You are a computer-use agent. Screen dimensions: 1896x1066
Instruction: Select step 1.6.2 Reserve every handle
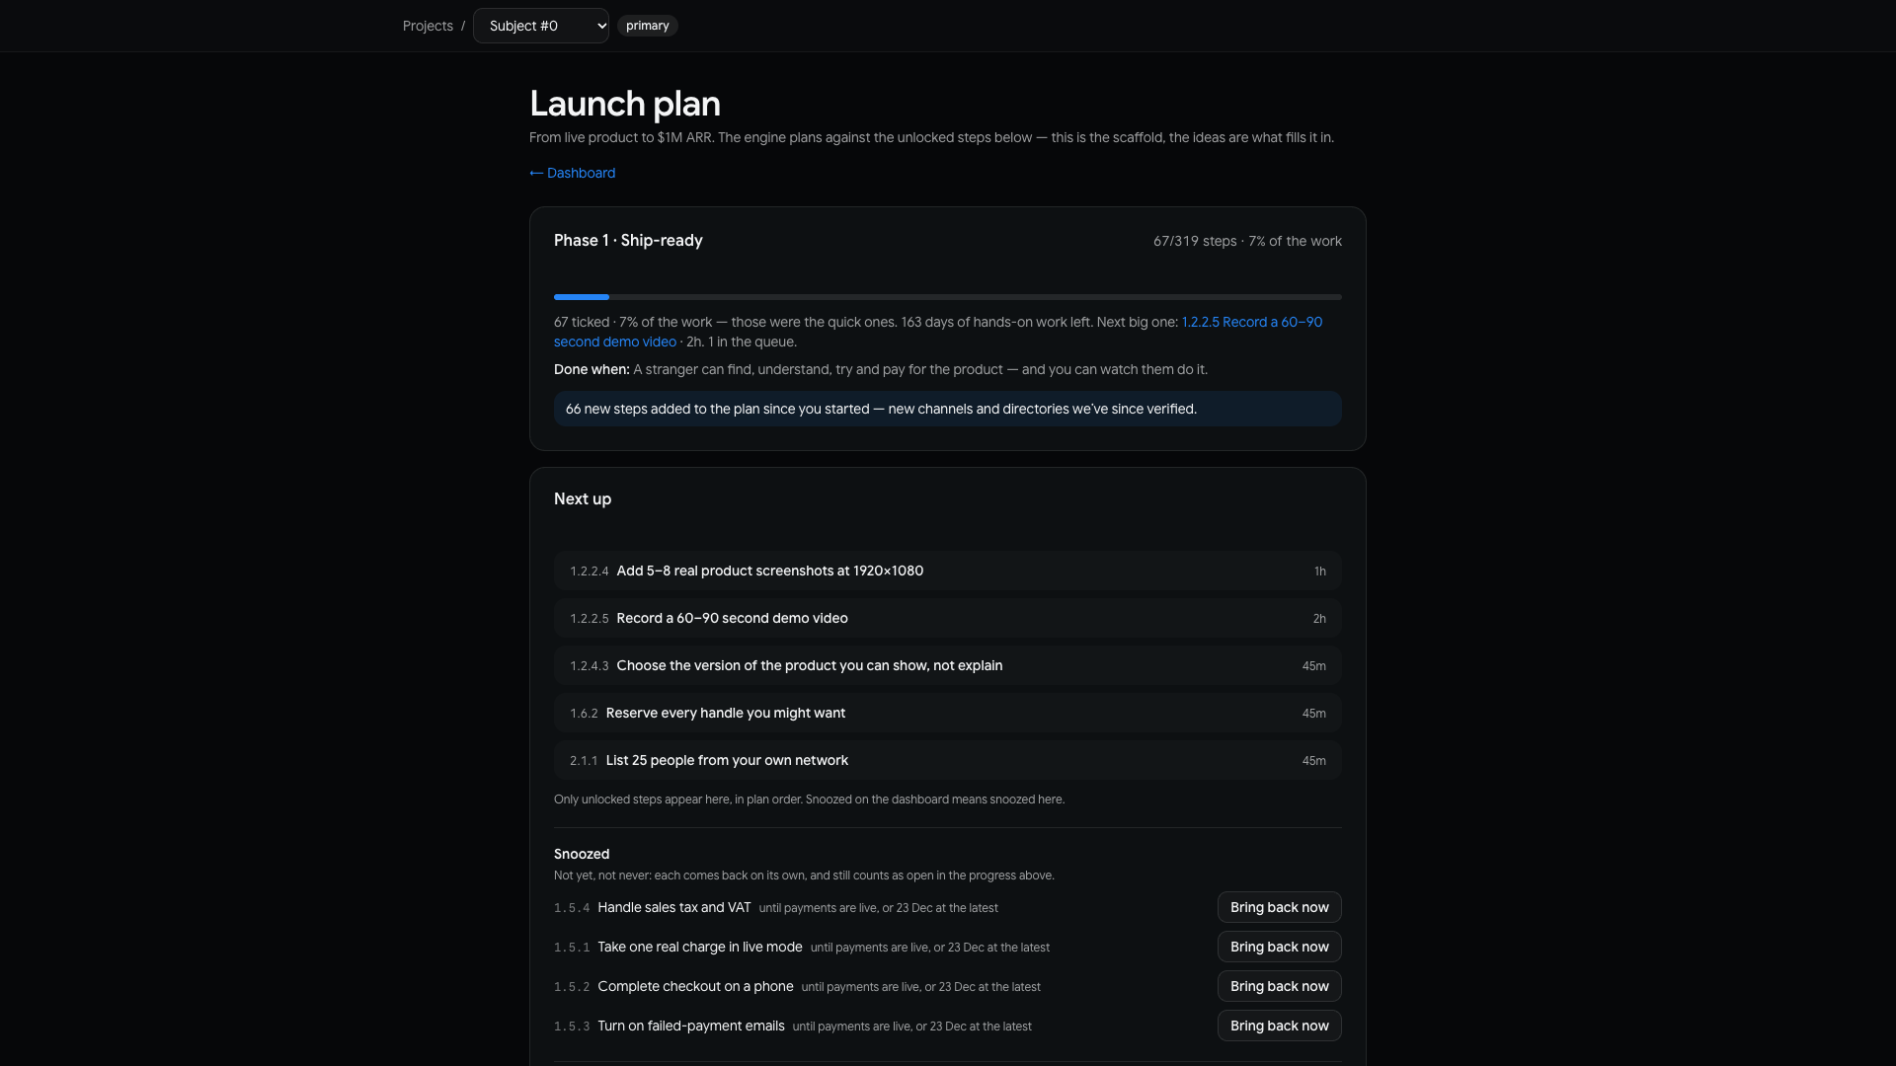tap(948, 713)
